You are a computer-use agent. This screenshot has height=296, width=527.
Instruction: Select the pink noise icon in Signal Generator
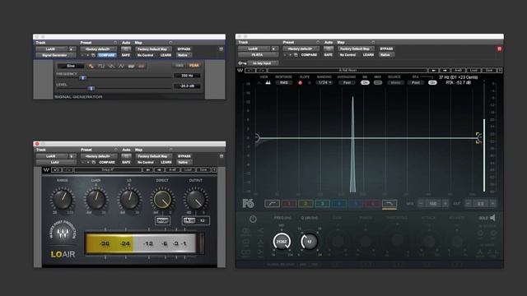(142, 66)
